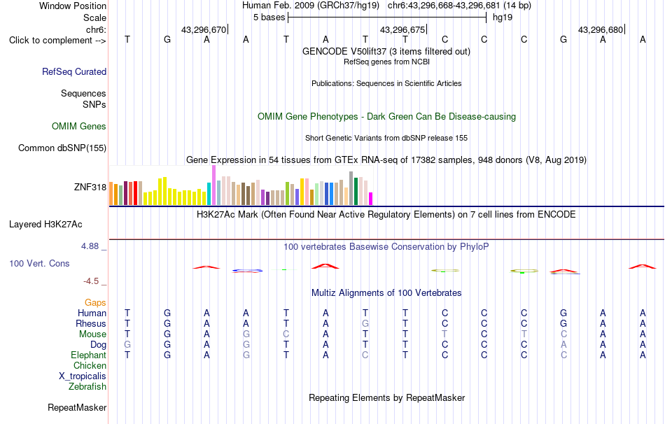Click 'Publications: Sequences in Scientific Articles' title
Screen dimensions: 665x424
[x=386, y=83]
